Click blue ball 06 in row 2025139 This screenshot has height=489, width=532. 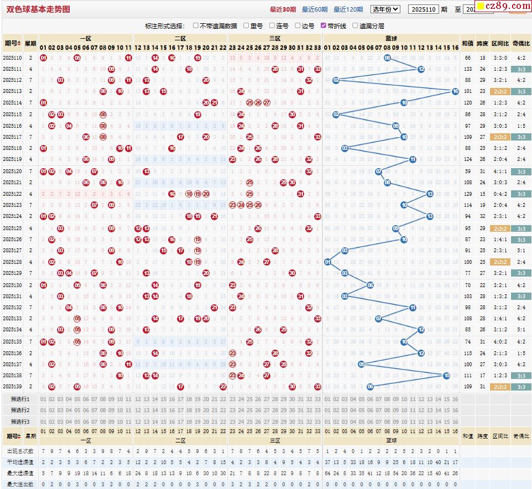pos(370,387)
